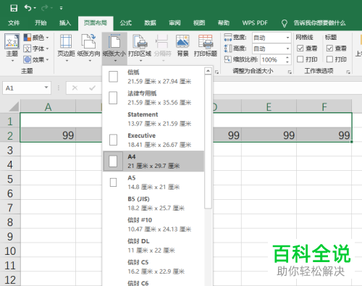The image size is (362, 286).
Task: Choose 信封 #10 paper size option
Action: pyautogui.click(x=153, y=224)
